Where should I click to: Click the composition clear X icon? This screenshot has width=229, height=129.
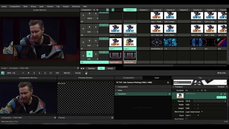tap(94, 10)
